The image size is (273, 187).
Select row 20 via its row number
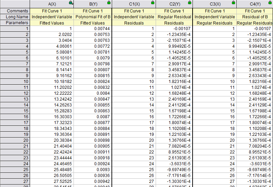pyautogui.click(x=15, y=140)
